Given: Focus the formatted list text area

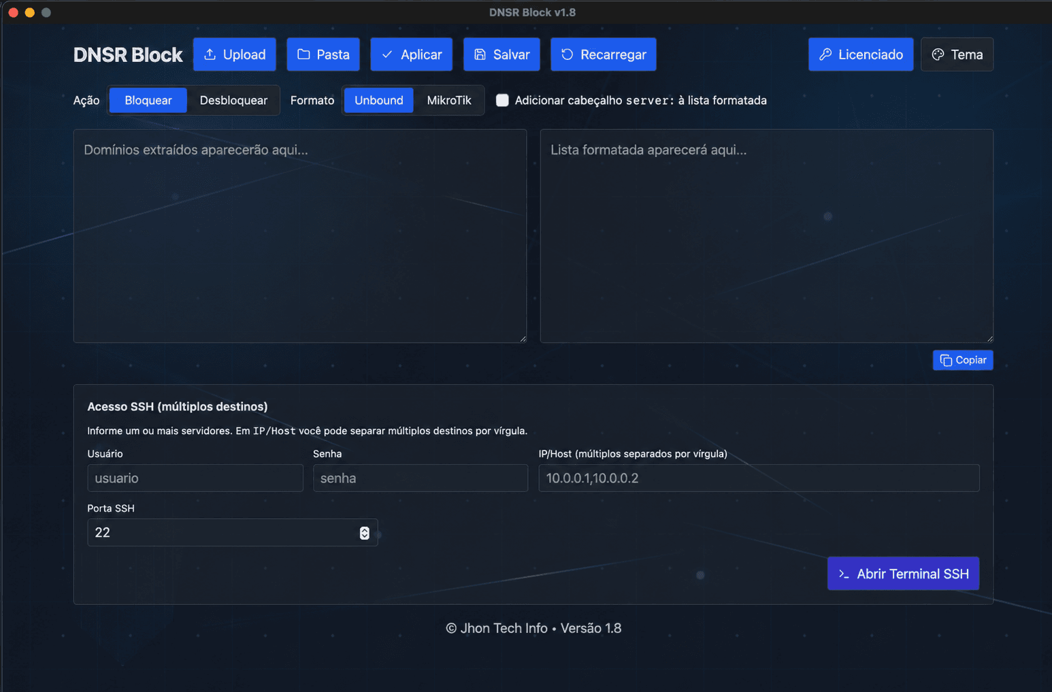Looking at the screenshot, I should (x=767, y=236).
